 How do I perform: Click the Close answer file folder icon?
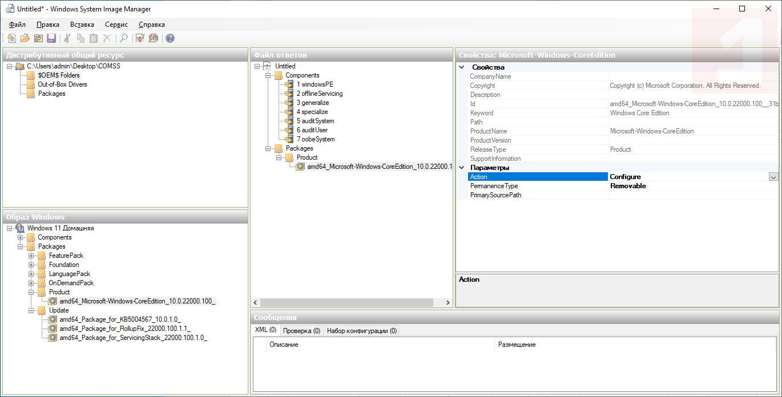38,38
